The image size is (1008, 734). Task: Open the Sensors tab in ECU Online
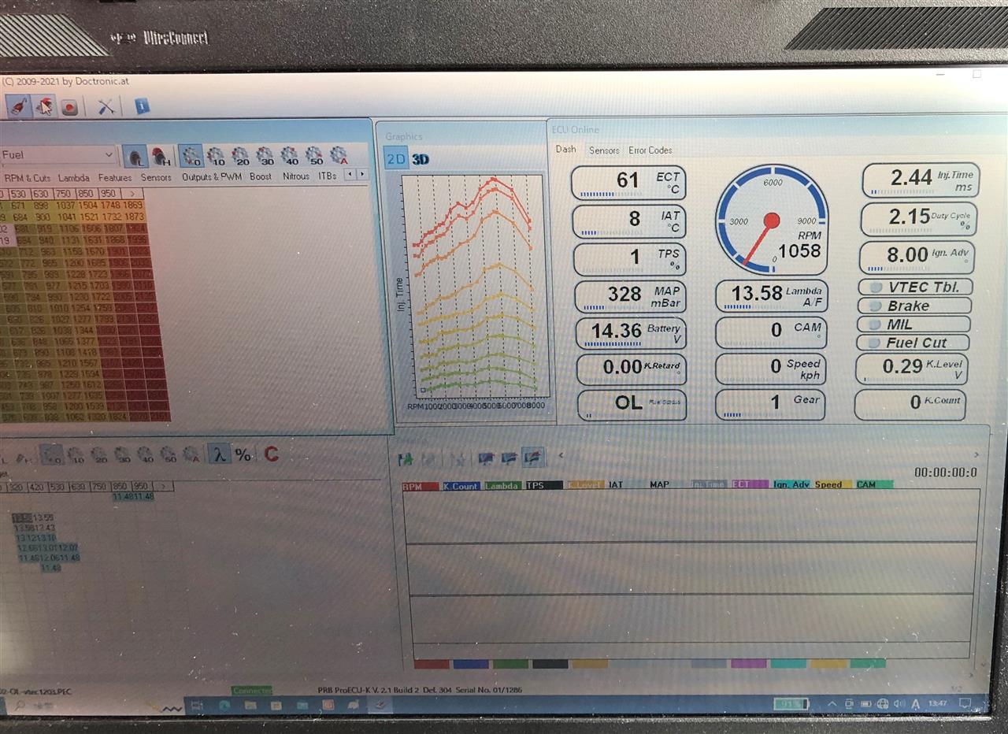pyautogui.click(x=604, y=150)
